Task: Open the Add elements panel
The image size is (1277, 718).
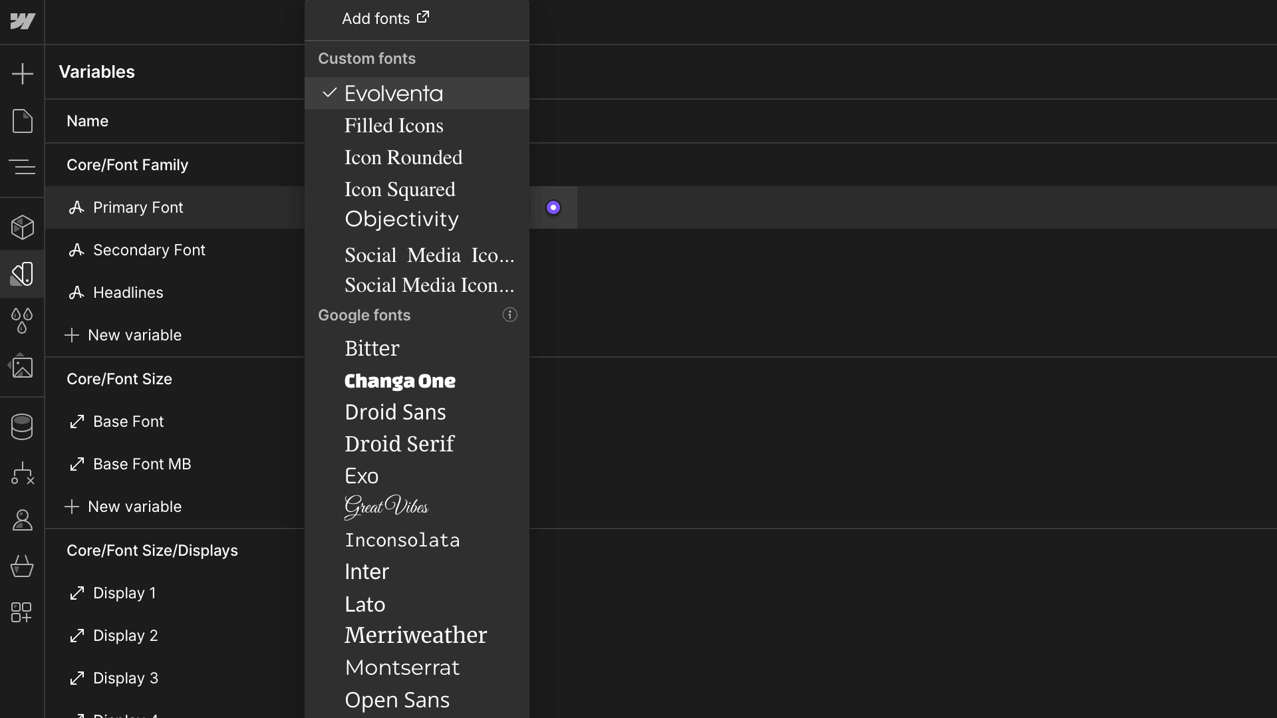Action: [x=22, y=73]
